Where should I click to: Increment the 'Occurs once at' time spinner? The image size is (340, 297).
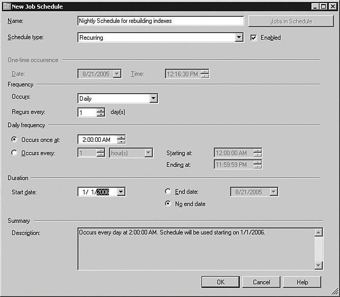point(121,137)
